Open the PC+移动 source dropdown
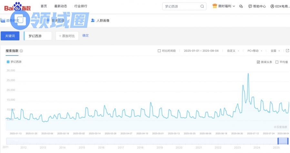The height and width of the screenshot is (153, 290). [254, 51]
